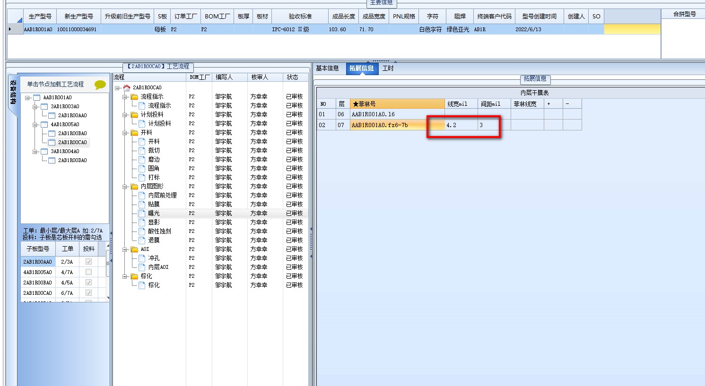Collapse the 内层图形 folder expander
The width and height of the screenshot is (705, 386).
(x=125, y=186)
